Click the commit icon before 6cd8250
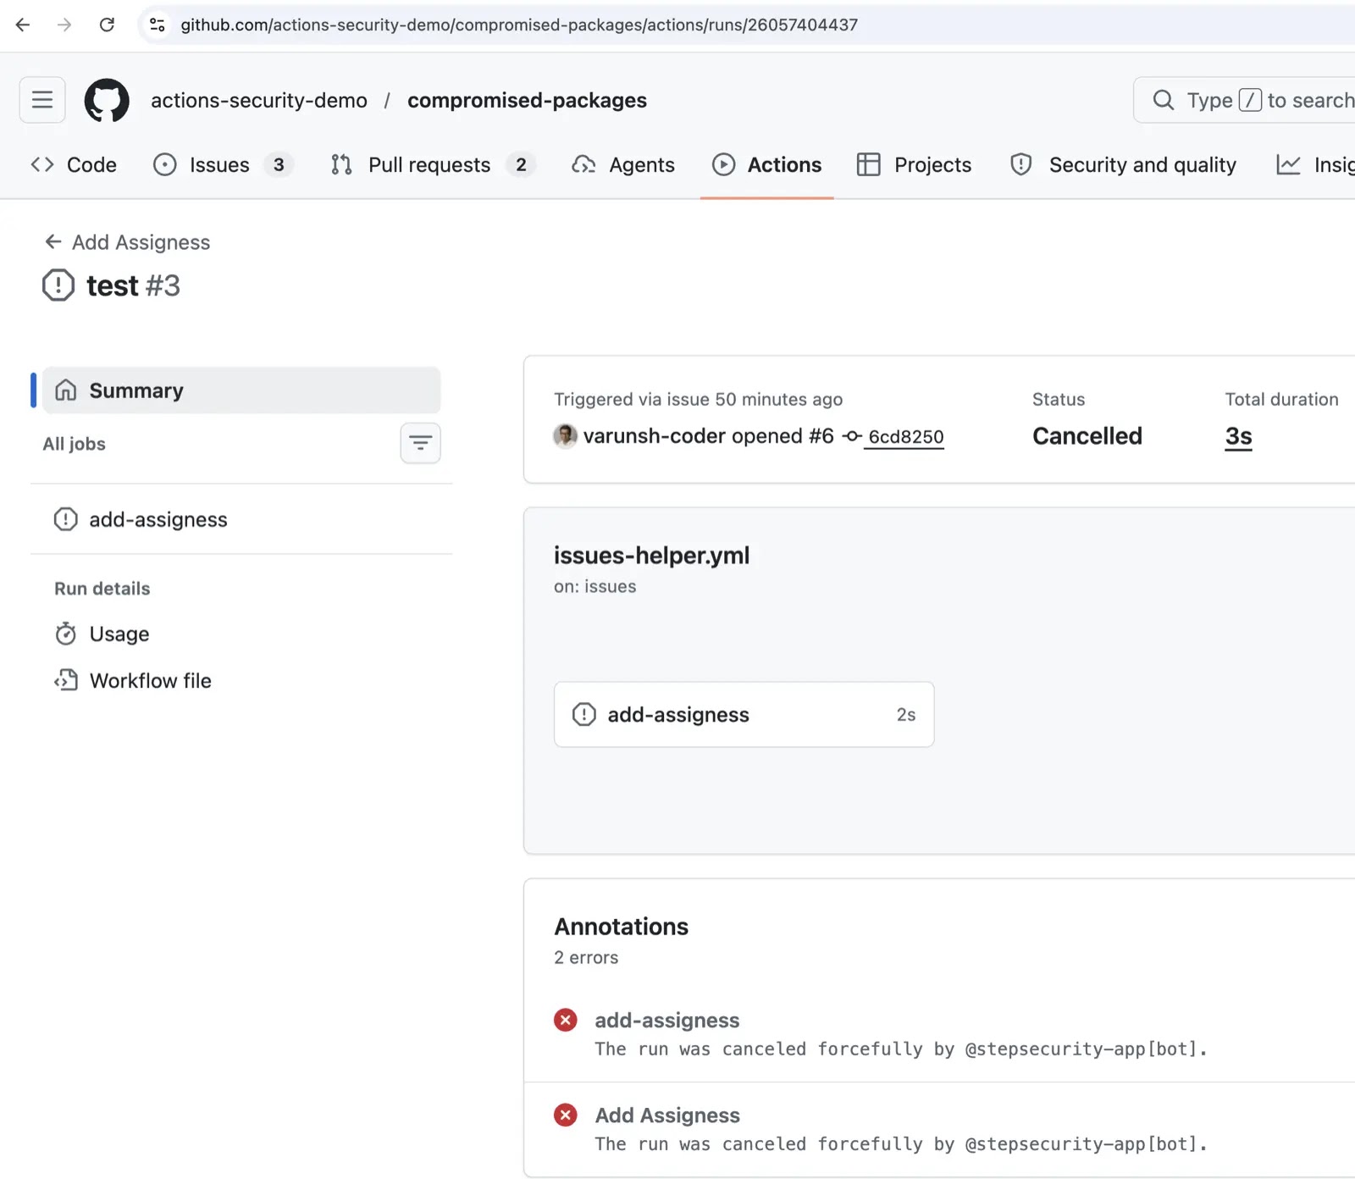Viewport: 1355px width, 1179px height. click(x=852, y=436)
